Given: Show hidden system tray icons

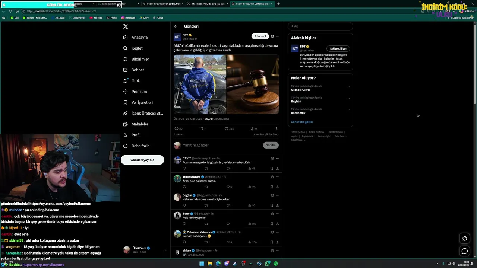Looking at the screenshot, I should tap(437, 264).
